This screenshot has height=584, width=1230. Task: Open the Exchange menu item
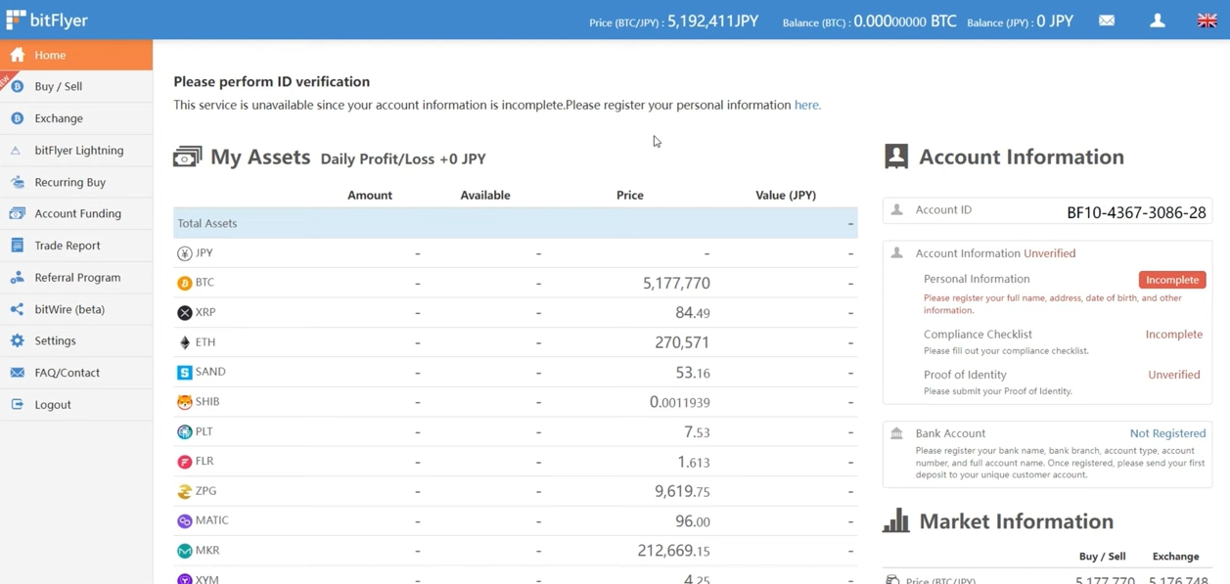(76, 118)
